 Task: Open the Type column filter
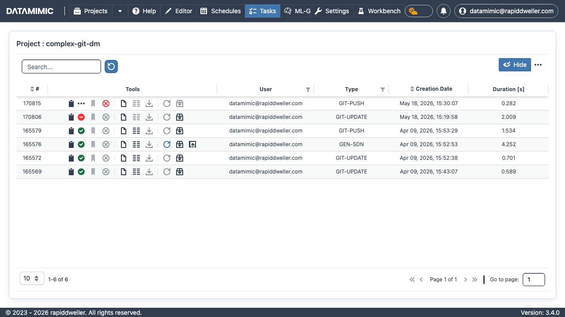point(383,89)
